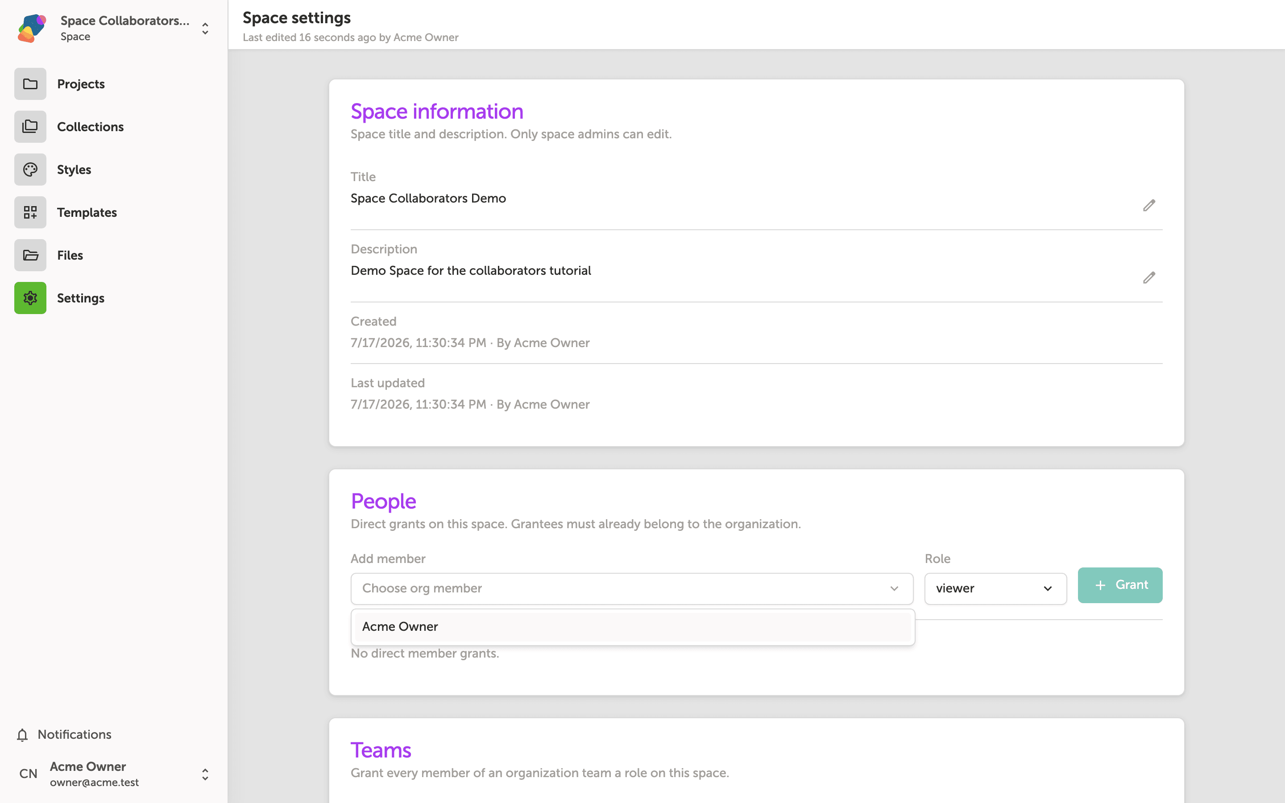Viewport: 1285px width, 803px height.
Task: Click the Created timestamp text
Action: click(470, 343)
